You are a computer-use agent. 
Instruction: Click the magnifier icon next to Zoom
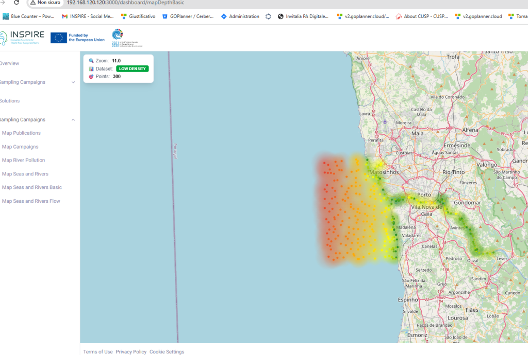pos(91,61)
